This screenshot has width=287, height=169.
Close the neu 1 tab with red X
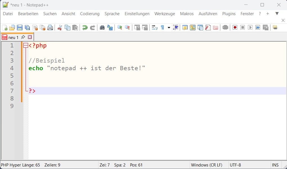(30, 37)
